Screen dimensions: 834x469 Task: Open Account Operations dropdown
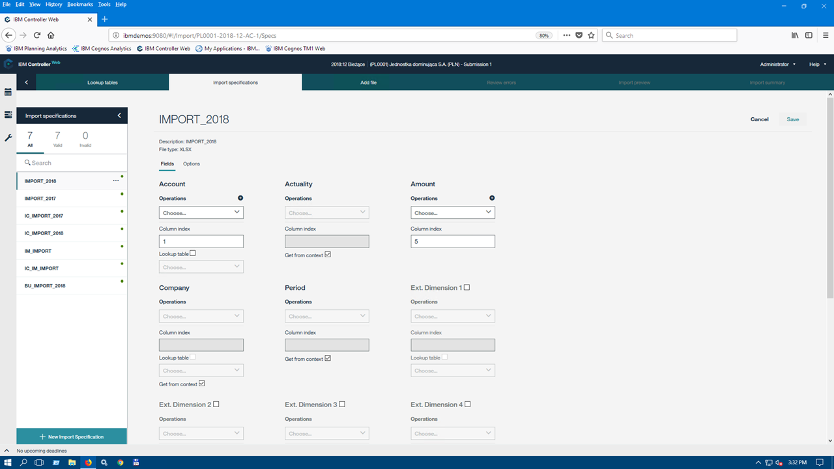201,212
